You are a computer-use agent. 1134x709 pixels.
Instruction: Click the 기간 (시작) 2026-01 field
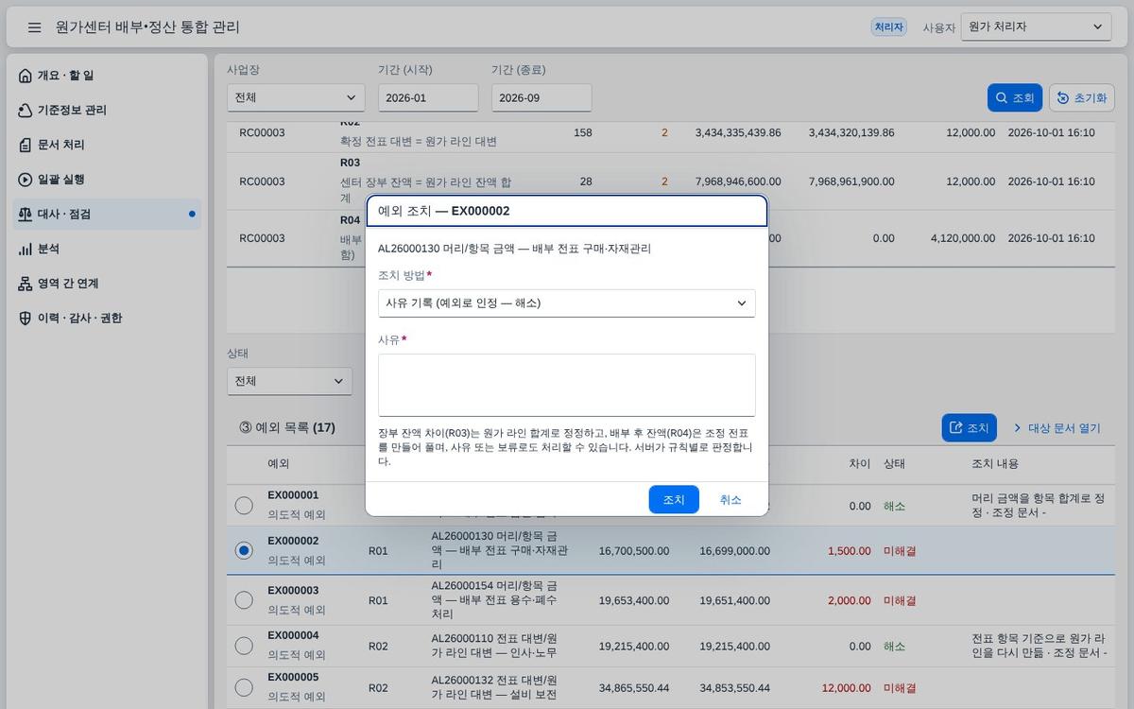pos(428,97)
